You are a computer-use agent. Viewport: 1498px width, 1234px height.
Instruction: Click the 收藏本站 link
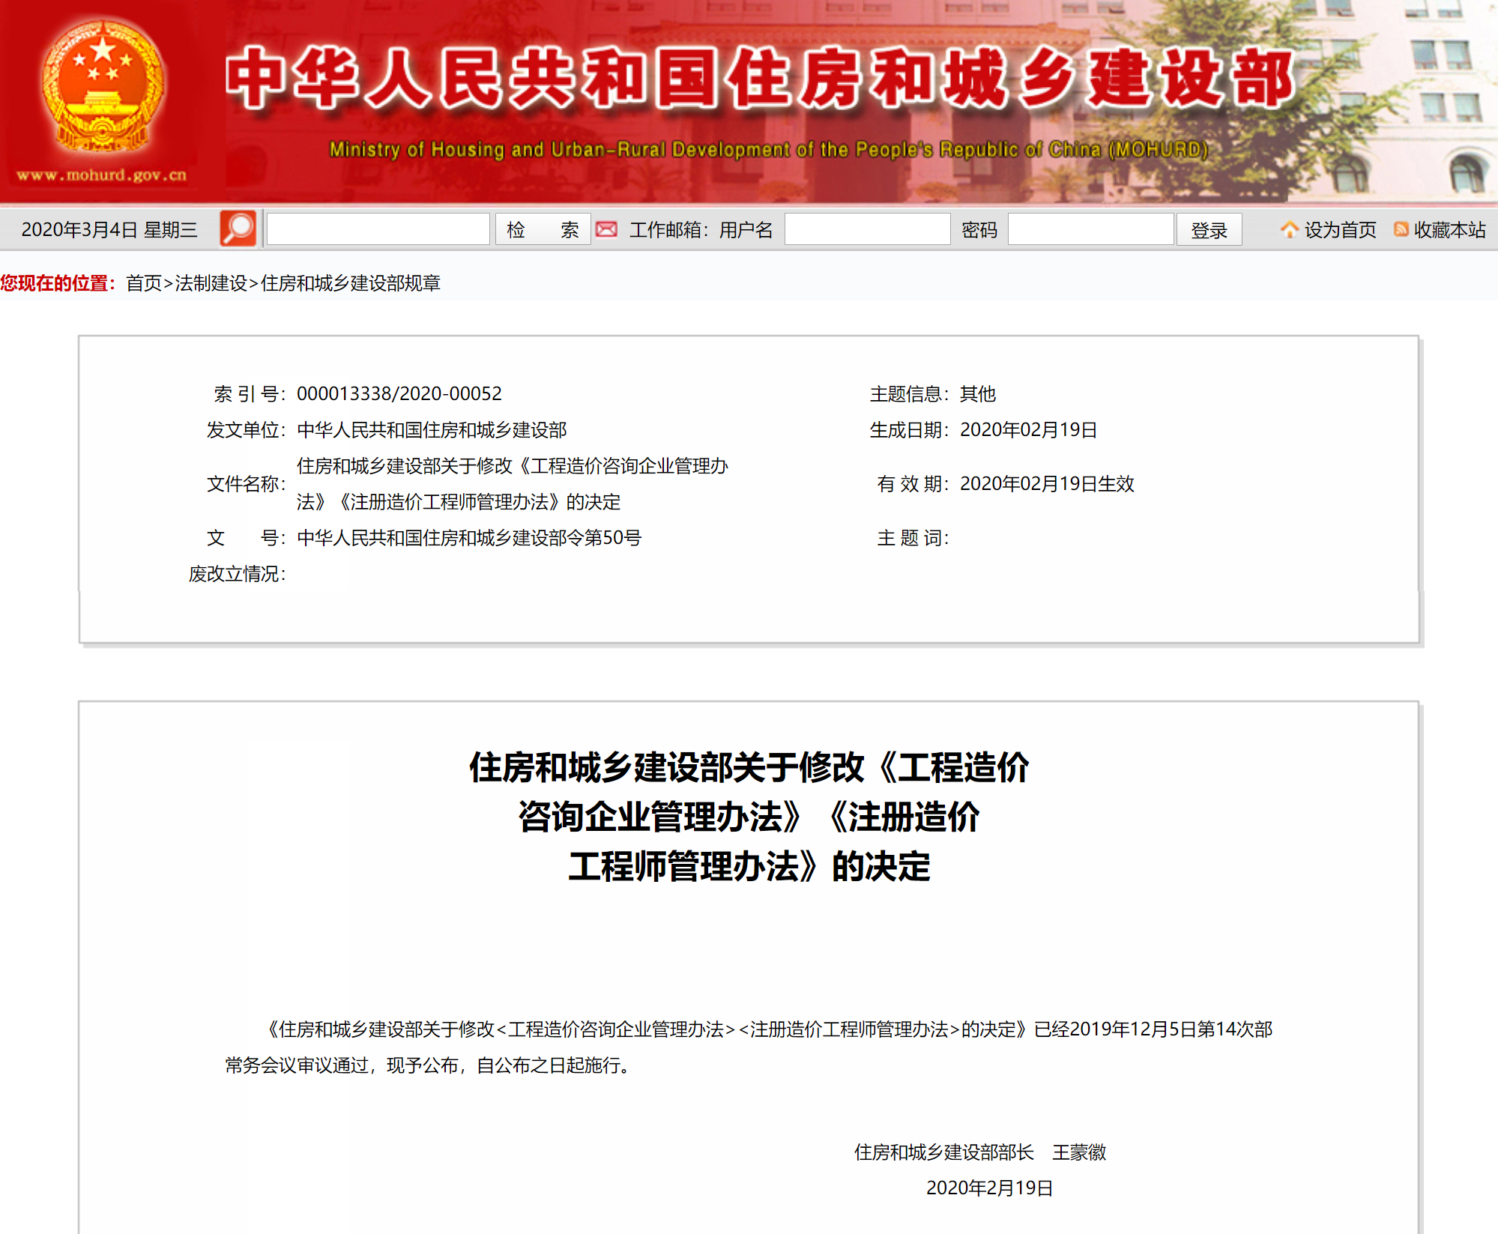pyautogui.click(x=1449, y=229)
